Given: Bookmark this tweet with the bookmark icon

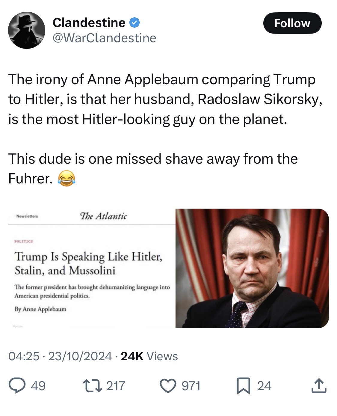Looking at the screenshot, I should click(243, 386).
